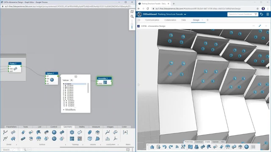Expand row 3 of the items list

[x=65, y=89]
